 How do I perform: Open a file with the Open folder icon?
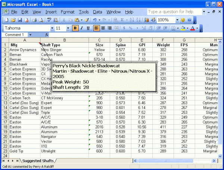[13, 20]
